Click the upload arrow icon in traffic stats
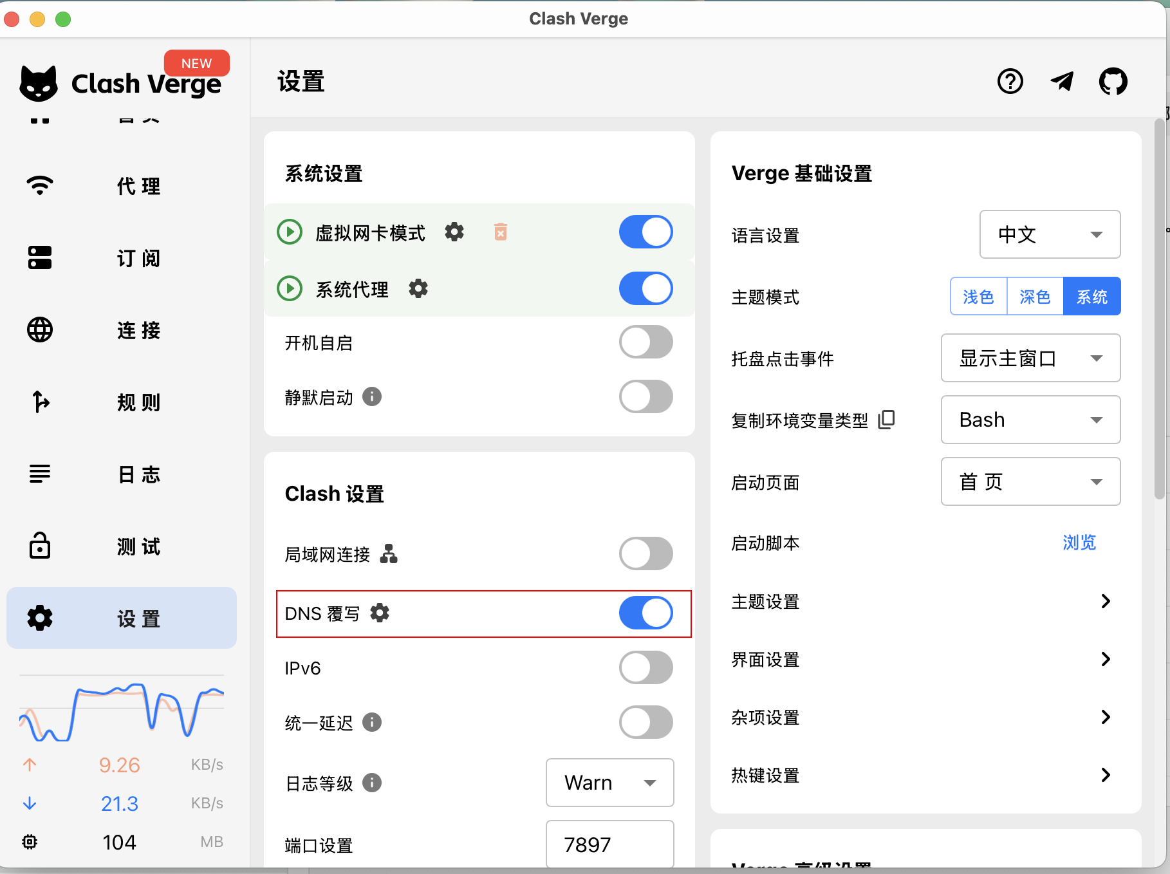The width and height of the screenshot is (1170, 874). coord(30,765)
